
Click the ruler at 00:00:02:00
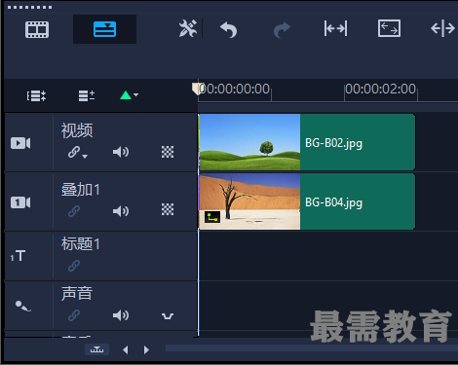coord(380,89)
